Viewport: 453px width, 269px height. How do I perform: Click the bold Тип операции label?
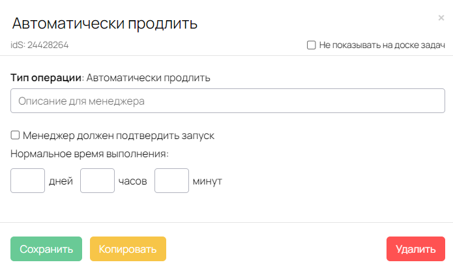pos(46,78)
